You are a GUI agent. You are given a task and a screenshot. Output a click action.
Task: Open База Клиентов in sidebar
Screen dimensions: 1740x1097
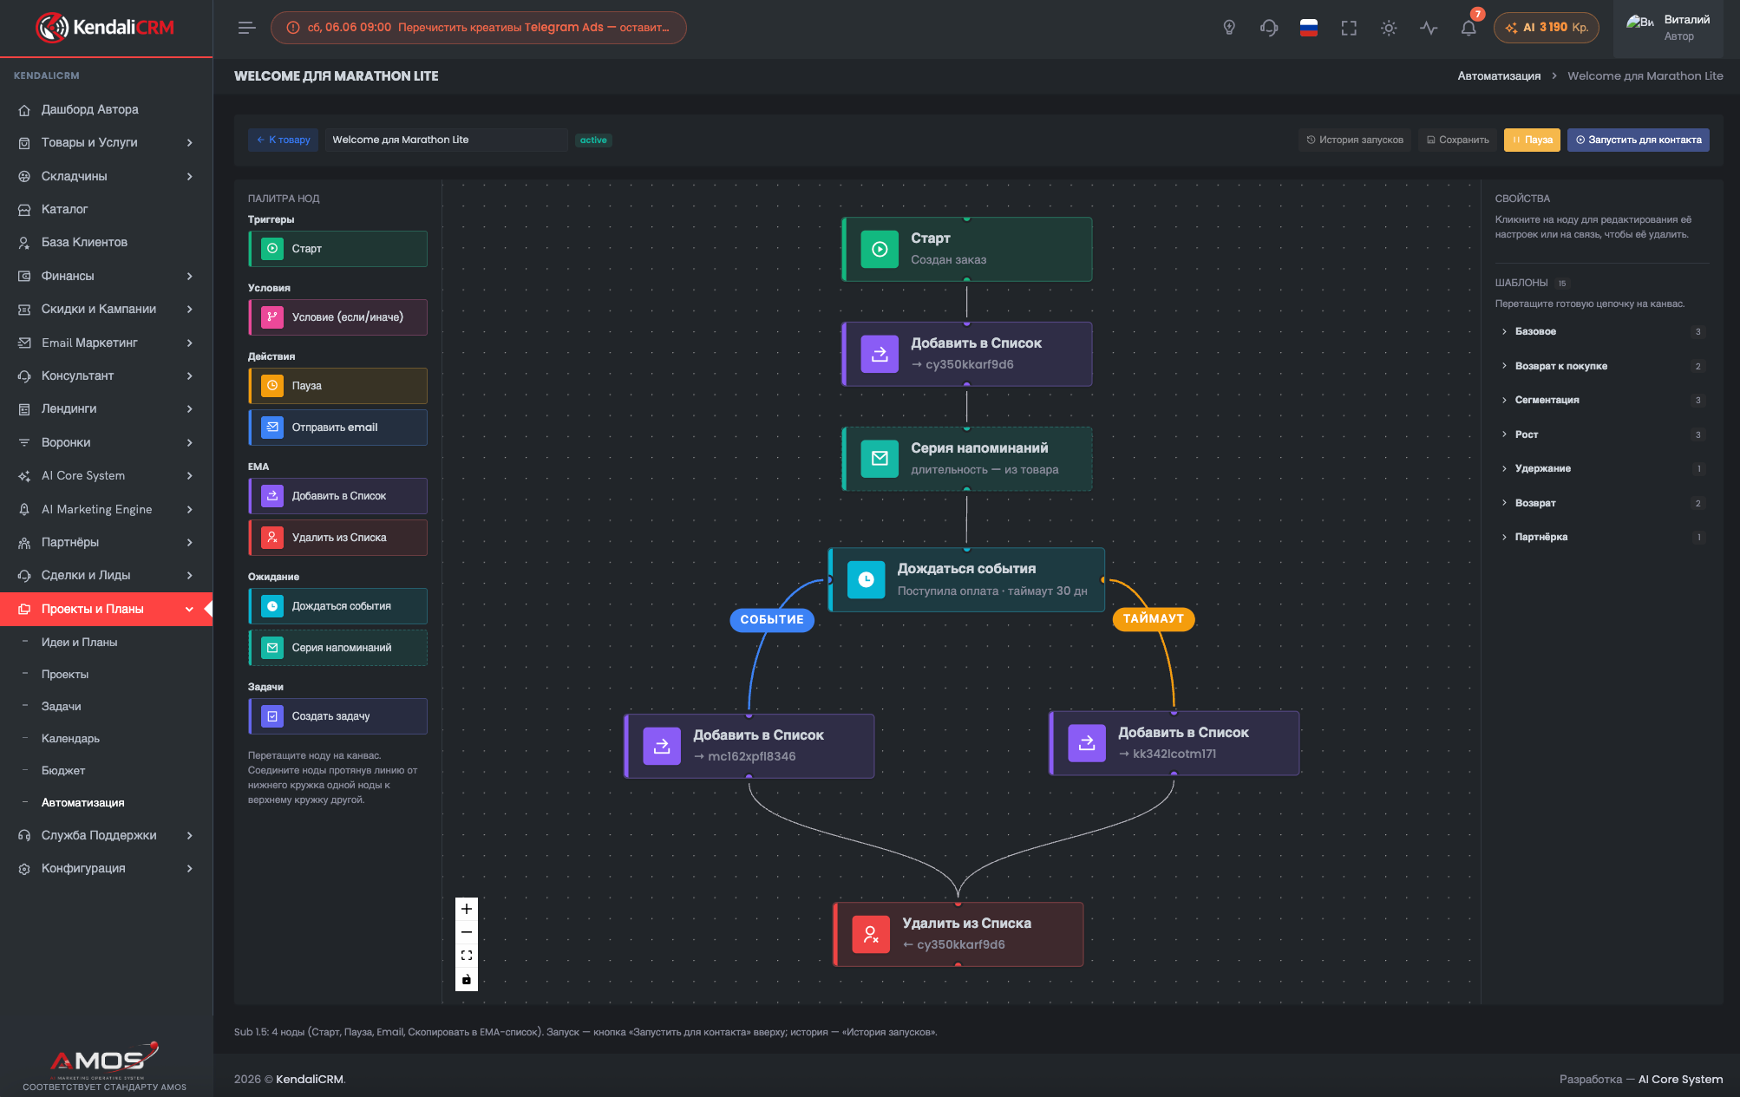point(106,242)
